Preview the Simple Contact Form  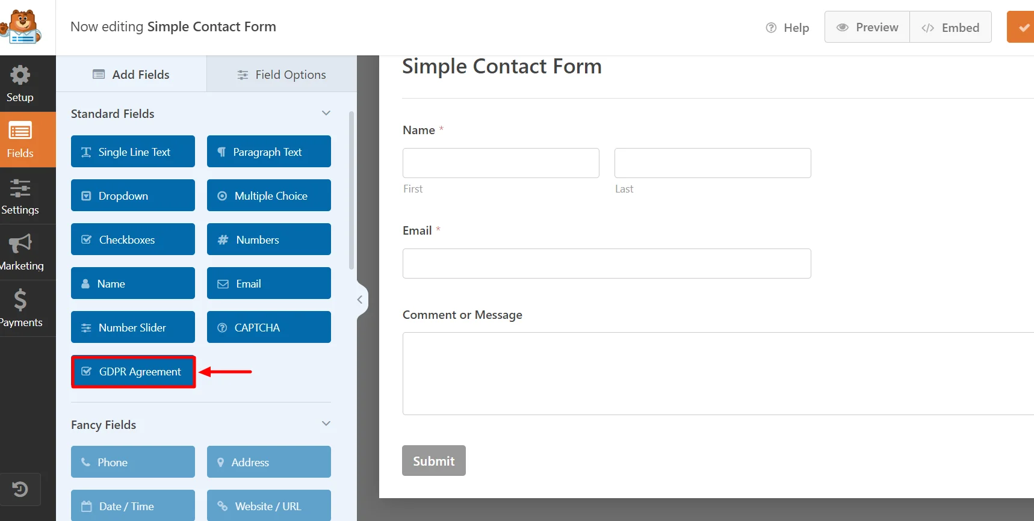[x=867, y=26]
